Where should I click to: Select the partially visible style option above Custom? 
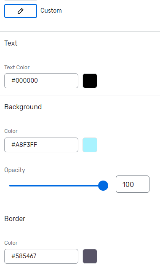point(21,0)
